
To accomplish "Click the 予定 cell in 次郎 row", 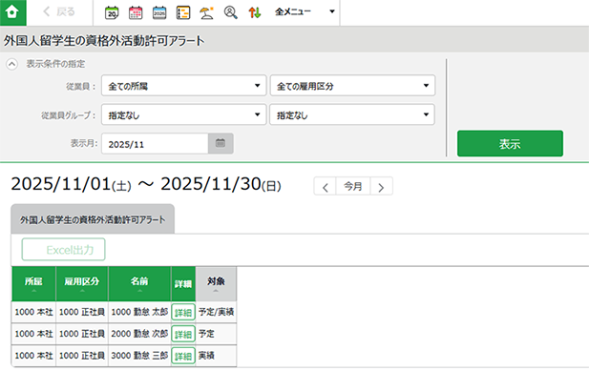I will click(x=216, y=334).
